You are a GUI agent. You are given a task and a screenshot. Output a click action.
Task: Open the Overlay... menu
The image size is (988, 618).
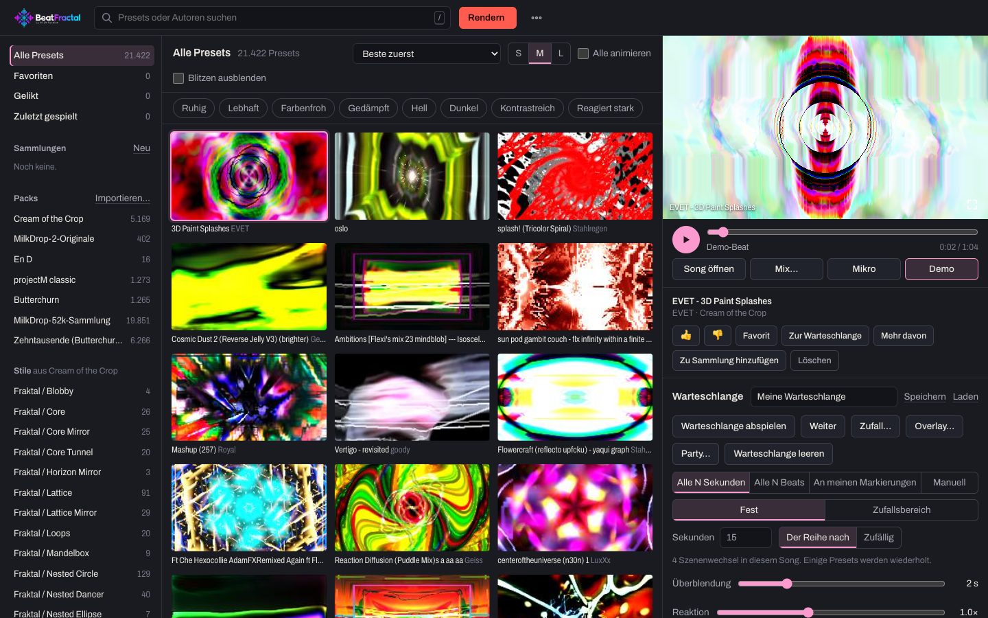[x=934, y=426]
